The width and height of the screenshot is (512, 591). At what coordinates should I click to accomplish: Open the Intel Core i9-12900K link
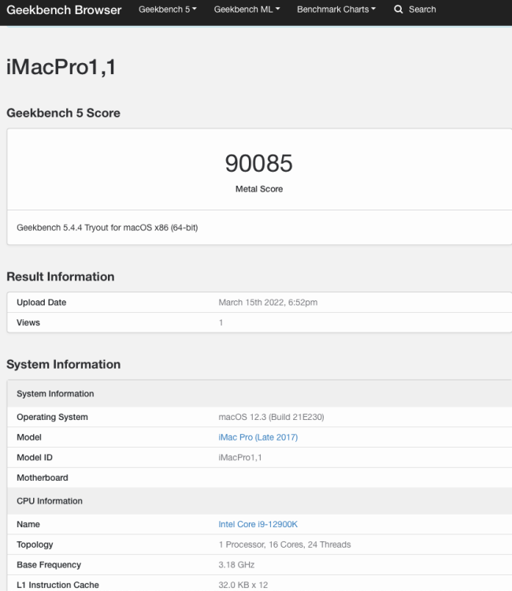tap(258, 524)
